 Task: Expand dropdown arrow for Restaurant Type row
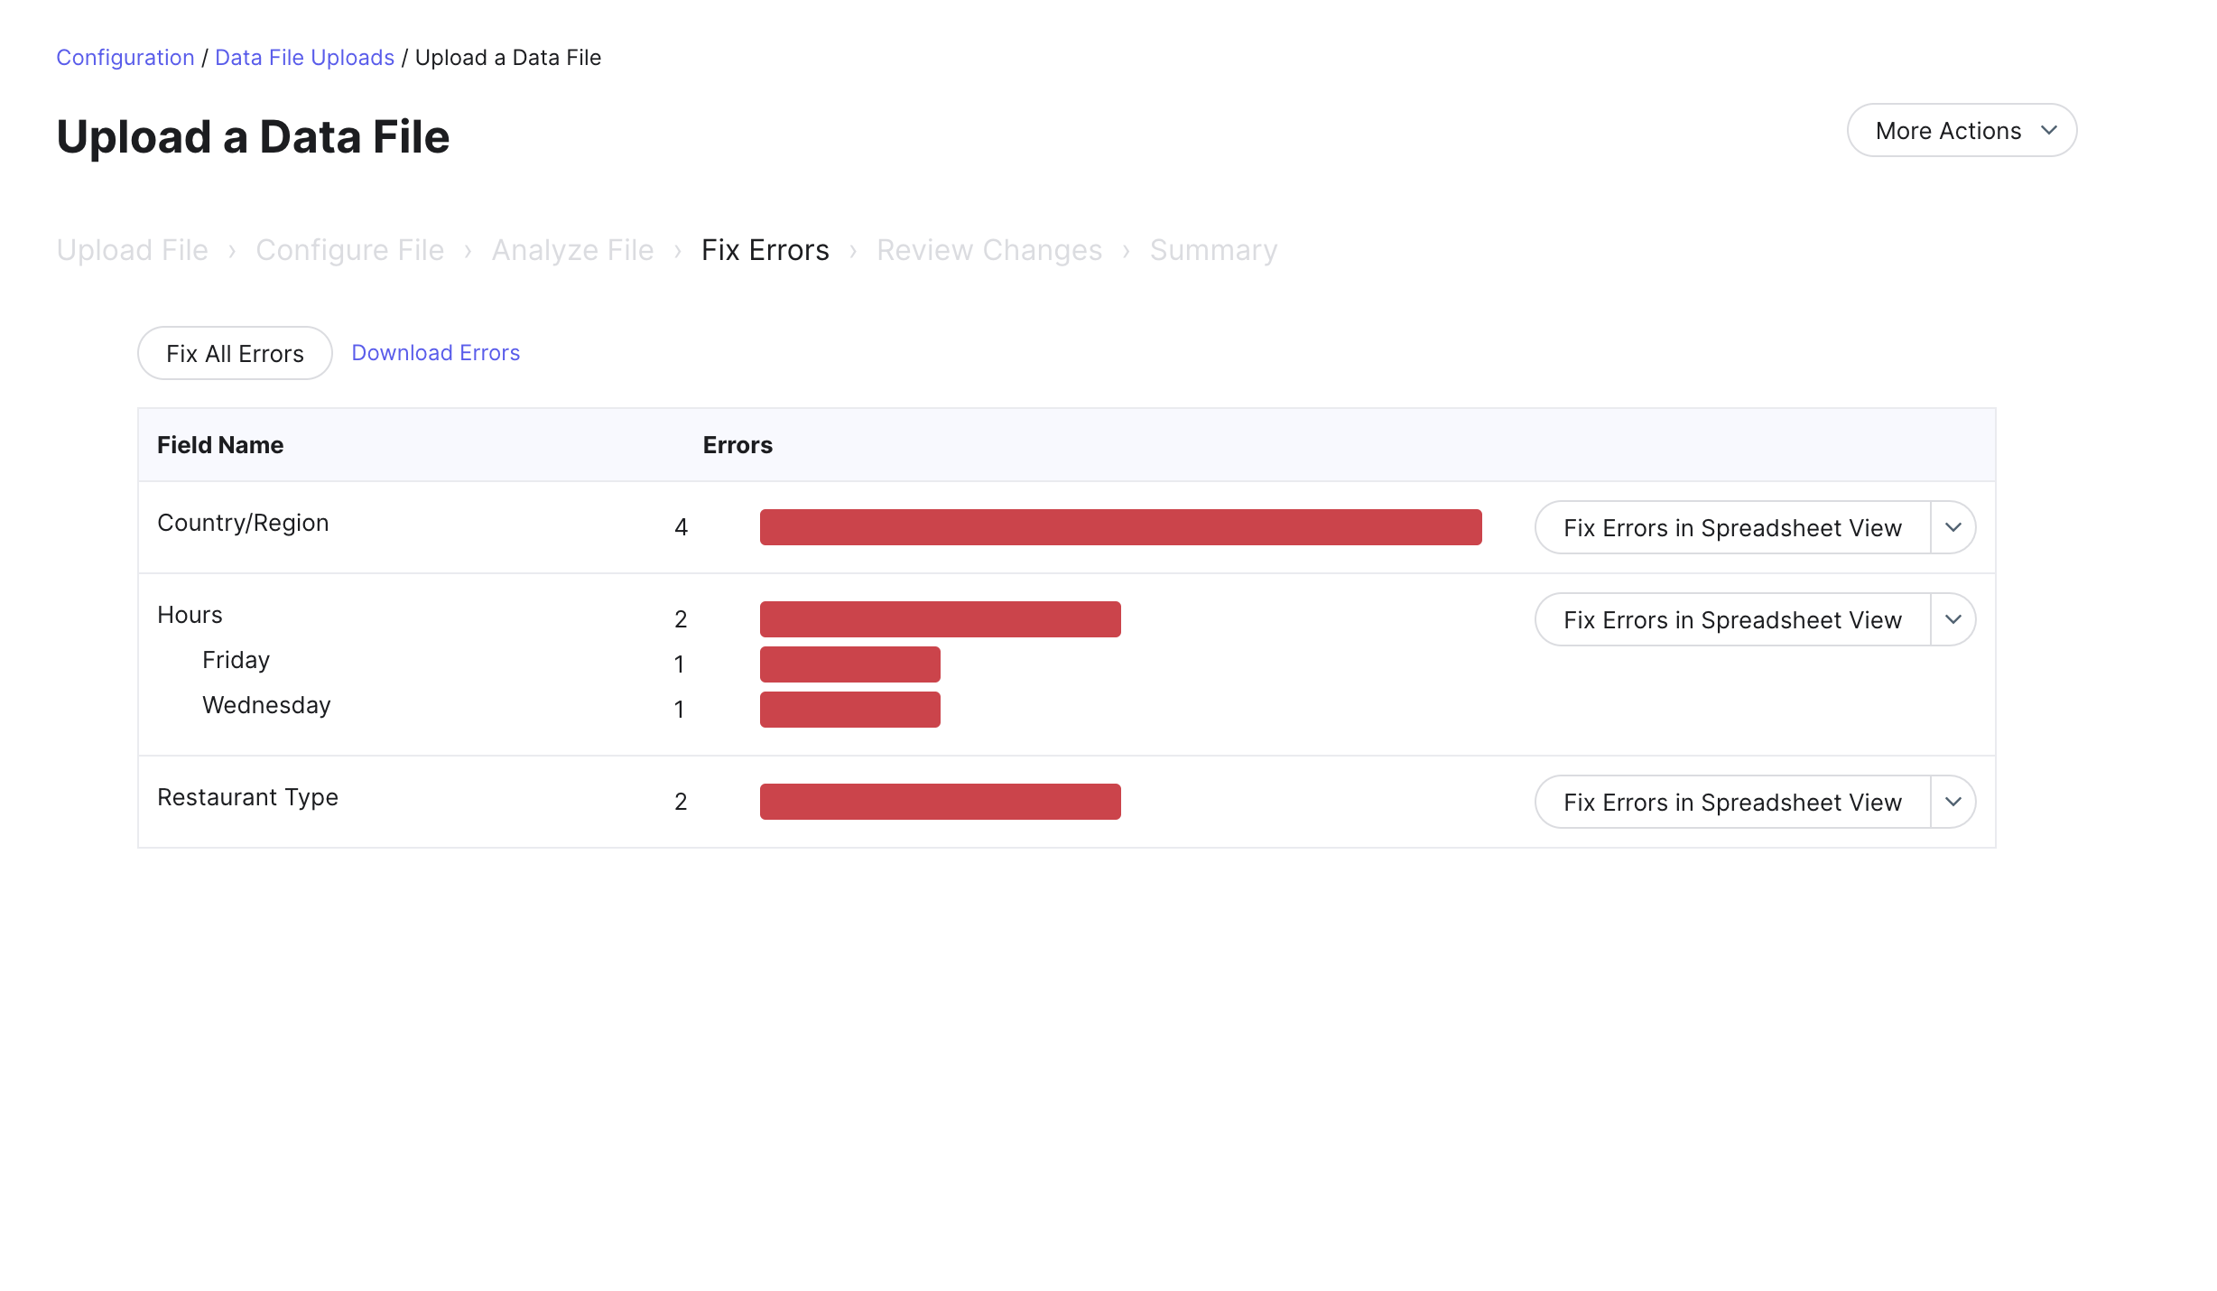pyautogui.click(x=1953, y=802)
